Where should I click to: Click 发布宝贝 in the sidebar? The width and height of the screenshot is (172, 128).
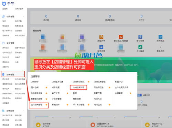point(6,48)
